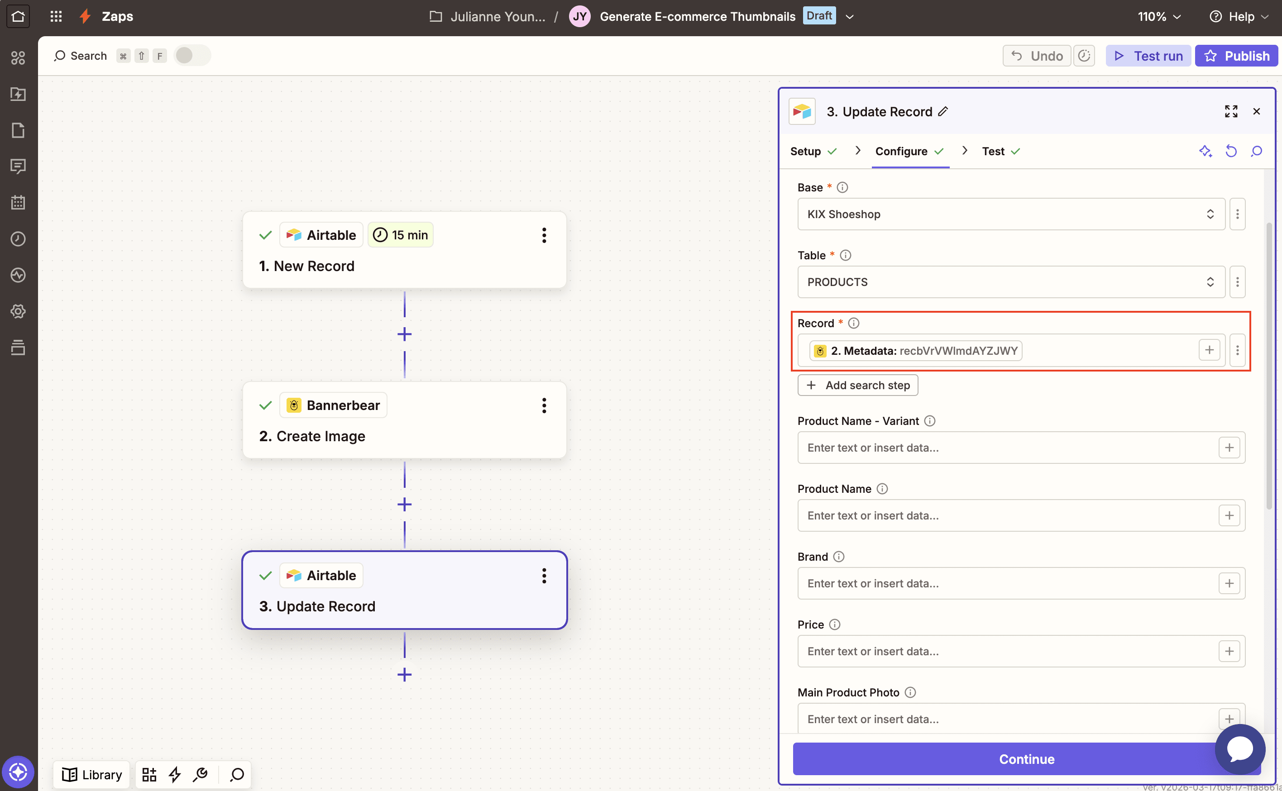Open the three-dot menu on Create Image step
The image size is (1282, 791).
coord(544,405)
